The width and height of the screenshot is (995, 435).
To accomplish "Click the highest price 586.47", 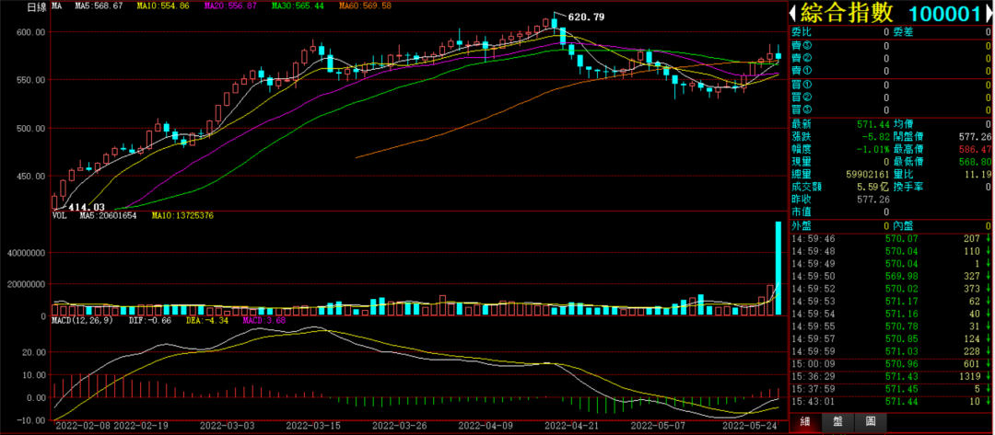I will 976,149.
